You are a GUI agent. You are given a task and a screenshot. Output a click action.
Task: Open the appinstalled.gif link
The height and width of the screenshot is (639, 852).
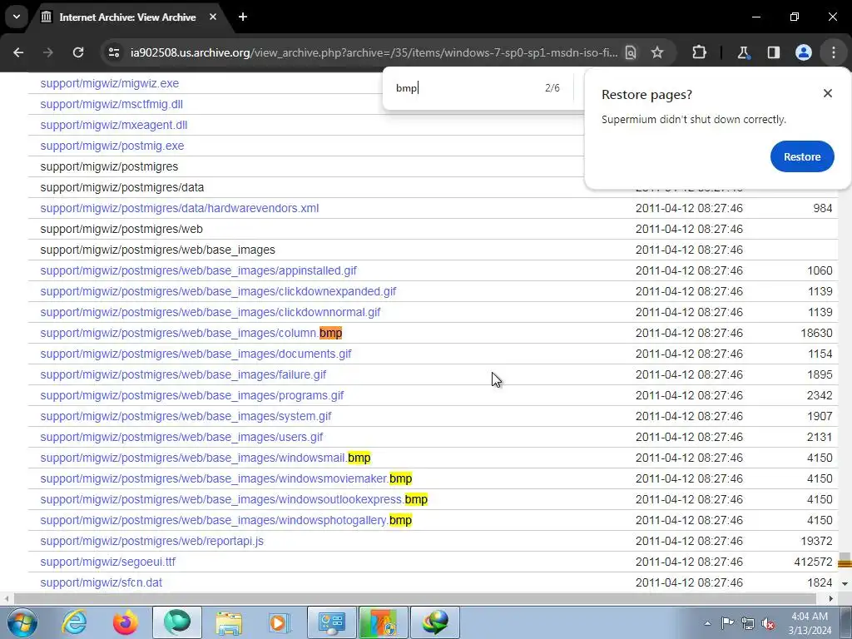(198, 270)
